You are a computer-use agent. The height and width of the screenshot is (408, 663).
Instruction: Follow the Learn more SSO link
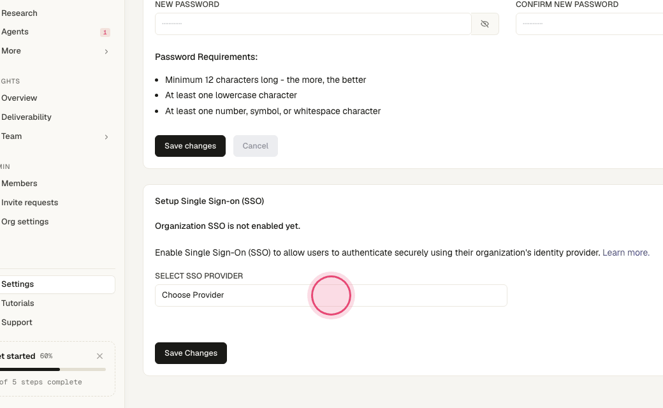tap(626, 253)
